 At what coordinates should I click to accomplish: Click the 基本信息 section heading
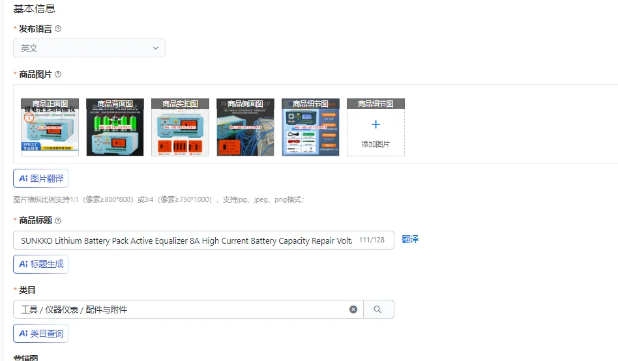click(35, 8)
